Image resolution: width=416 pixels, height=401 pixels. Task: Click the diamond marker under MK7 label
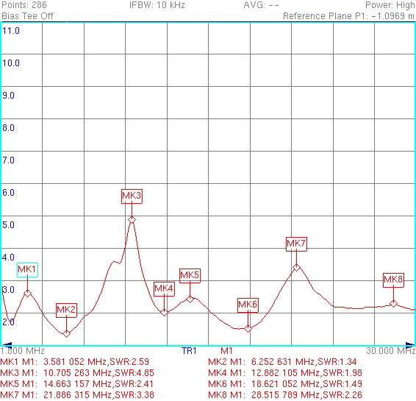click(x=297, y=267)
